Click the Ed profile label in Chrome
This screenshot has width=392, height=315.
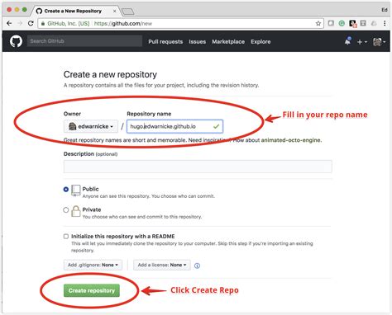coord(385,10)
